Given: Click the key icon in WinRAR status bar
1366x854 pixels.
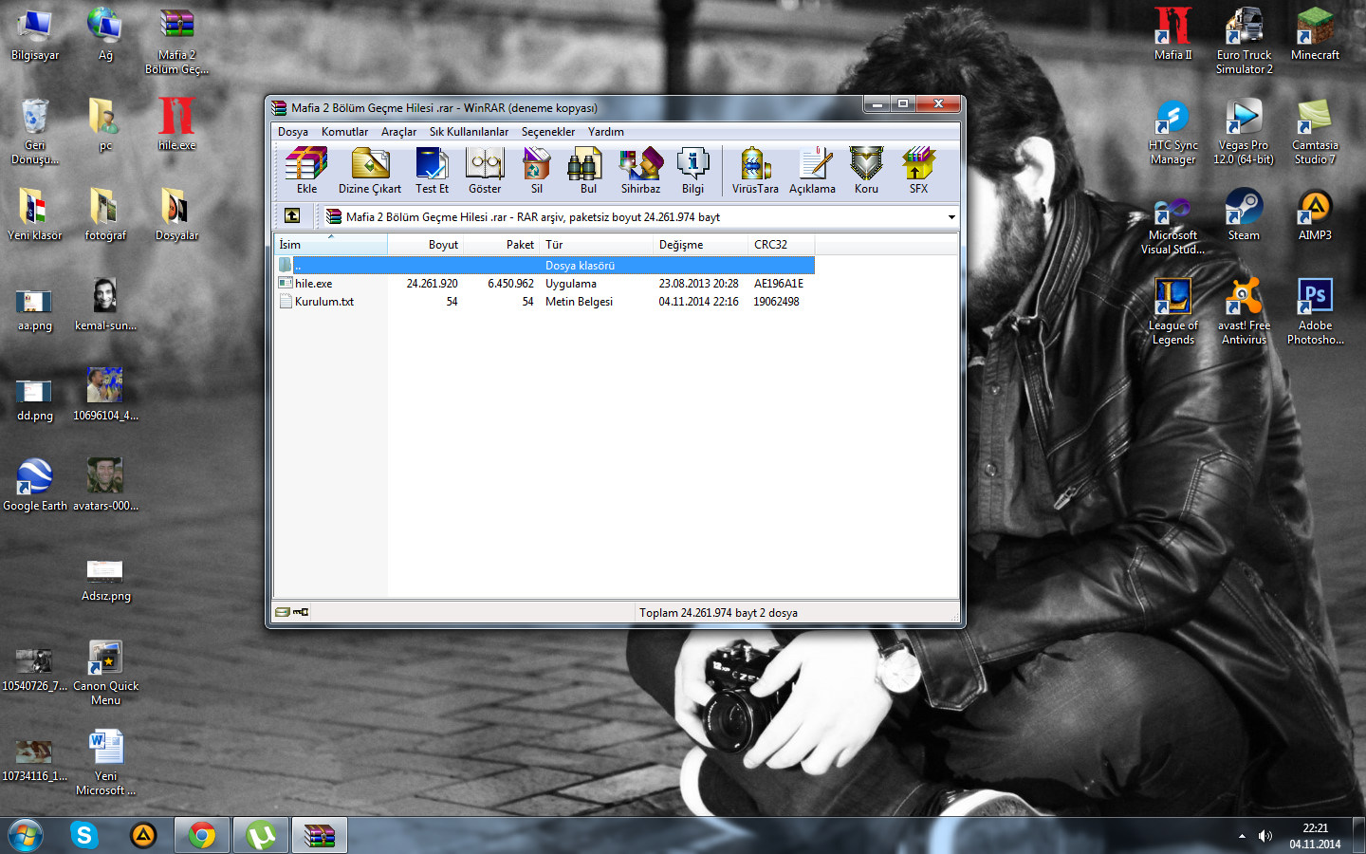Looking at the screenshot, I should click(x=301, y=612).
